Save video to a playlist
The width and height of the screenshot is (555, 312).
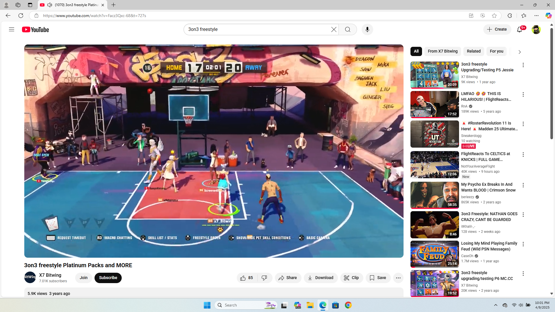(x=378, y=278)
